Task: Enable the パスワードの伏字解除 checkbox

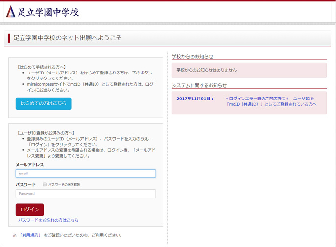Action: [x=45, y=185]
